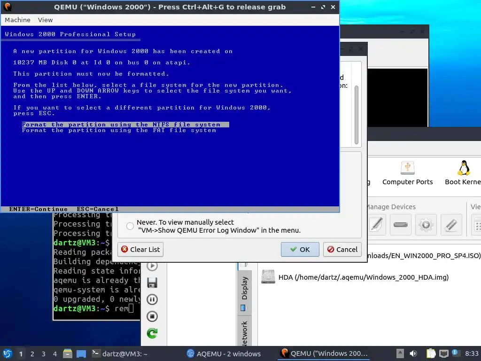Screen dimensions: 481x361
Task: Click the show desktop taskbar icon
Action: [81, 353]
